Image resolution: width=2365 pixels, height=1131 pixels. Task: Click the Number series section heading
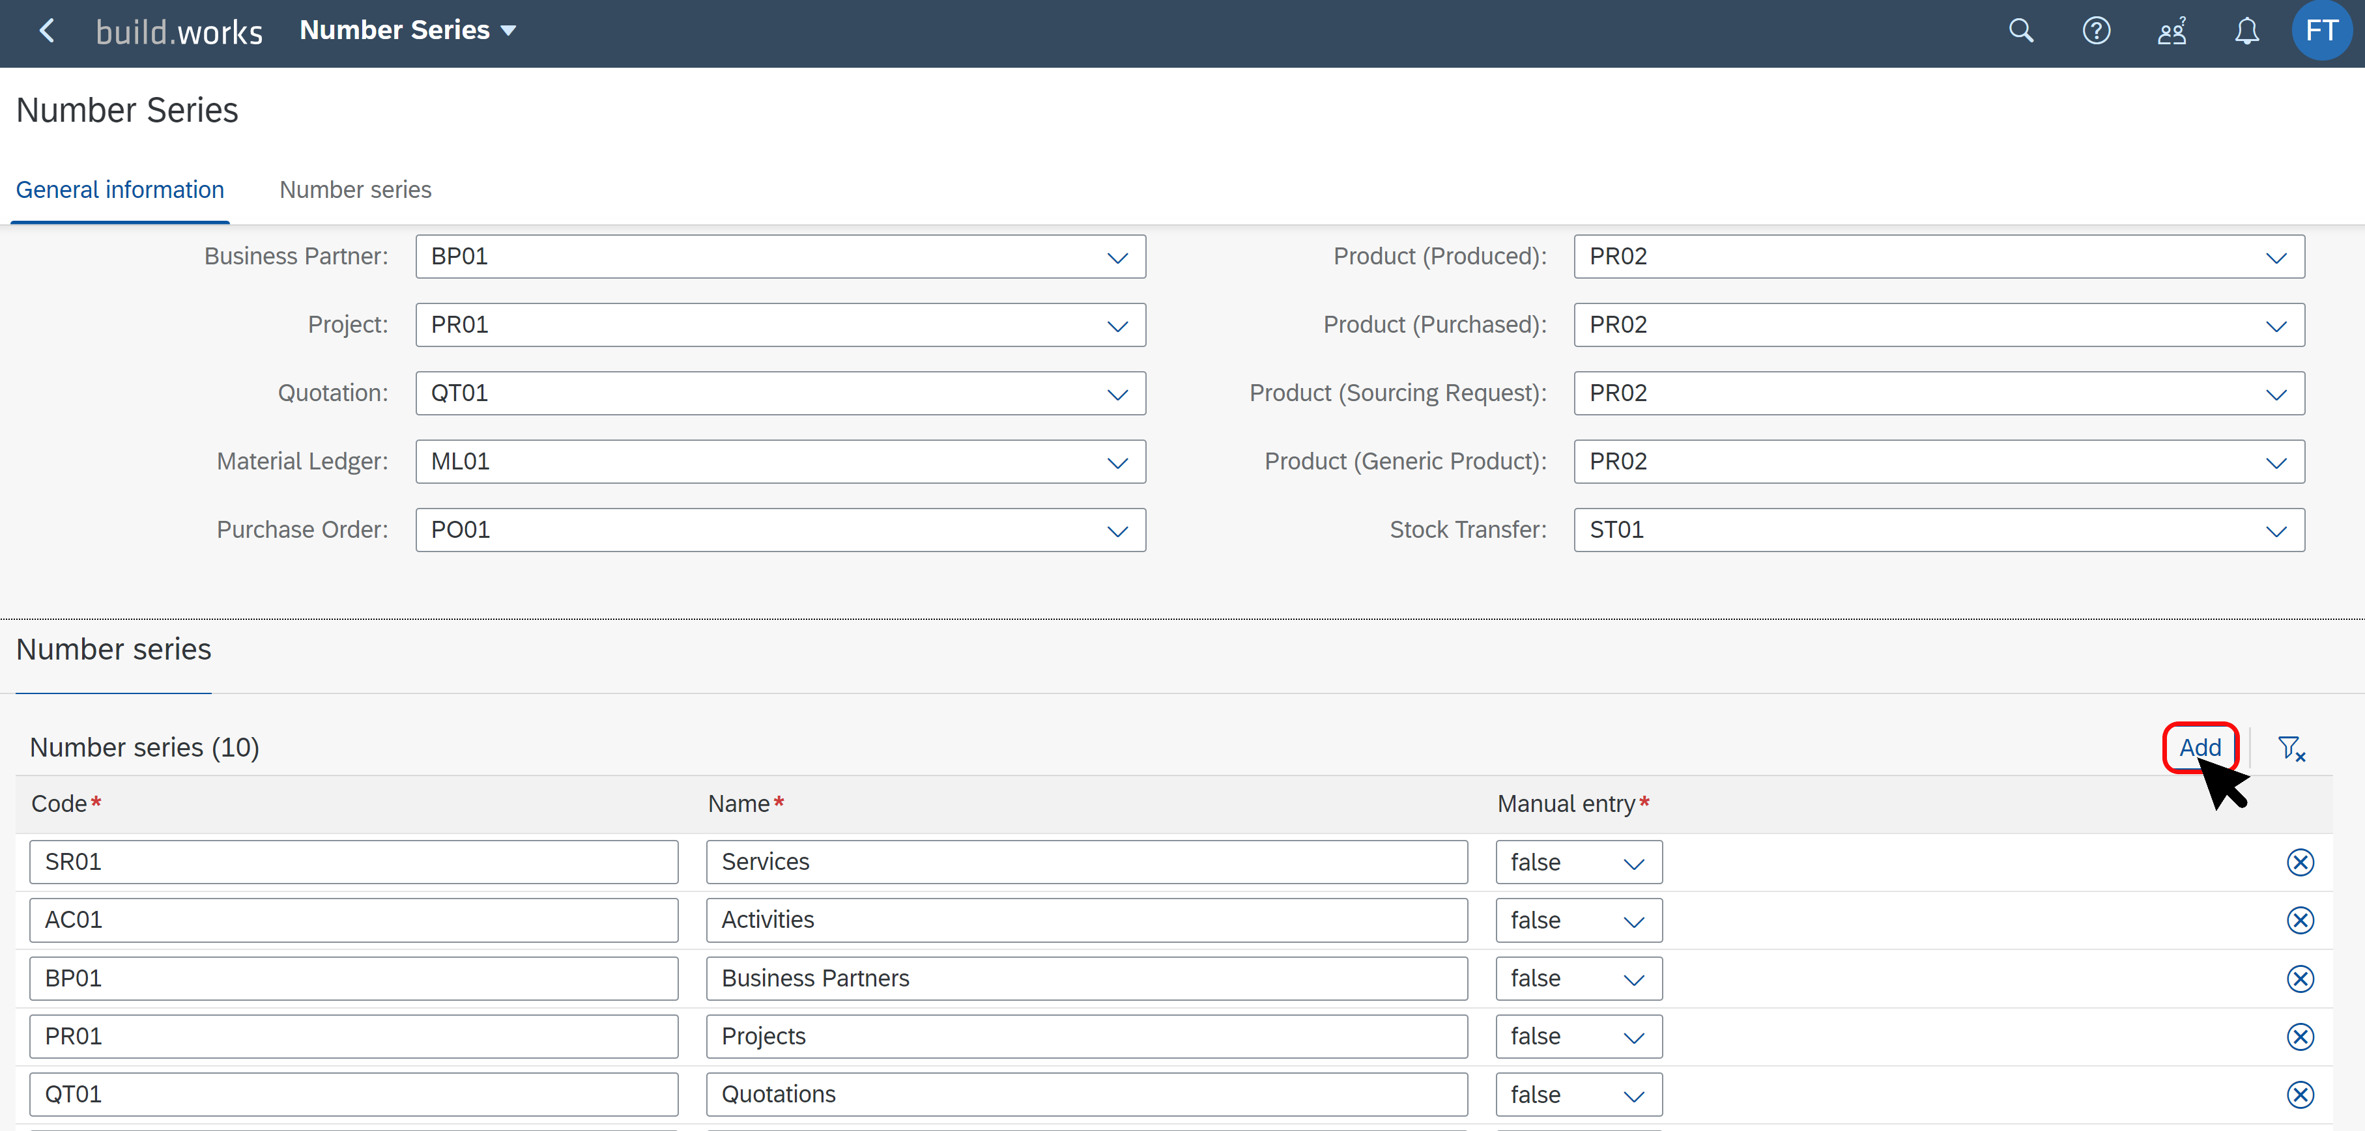(114, 649)
